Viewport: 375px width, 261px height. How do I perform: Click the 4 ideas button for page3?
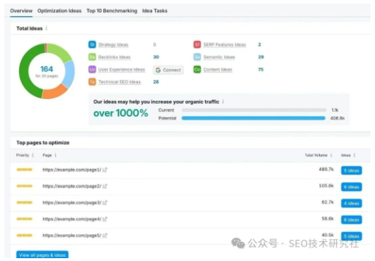[352, 204]
